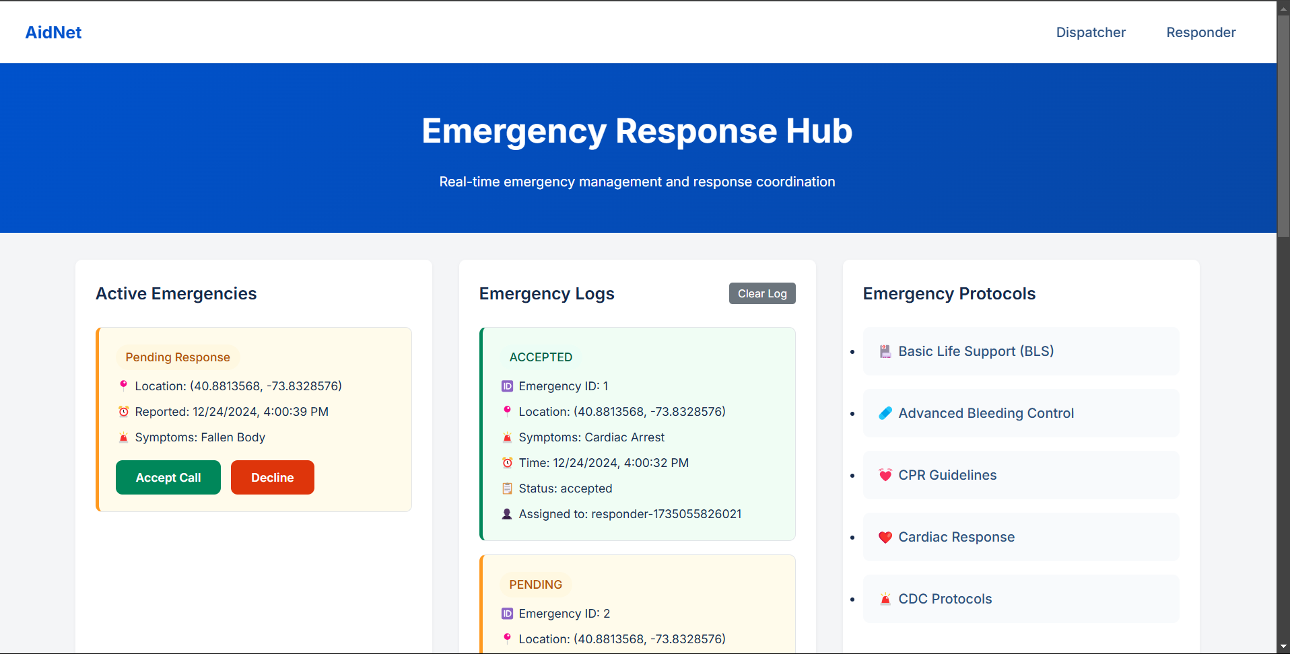Viewport: 1290px width, 654px height.
Task: Click the Reported: 12/24/2024, 4:00:39 PM text
Action: point(232,412)
